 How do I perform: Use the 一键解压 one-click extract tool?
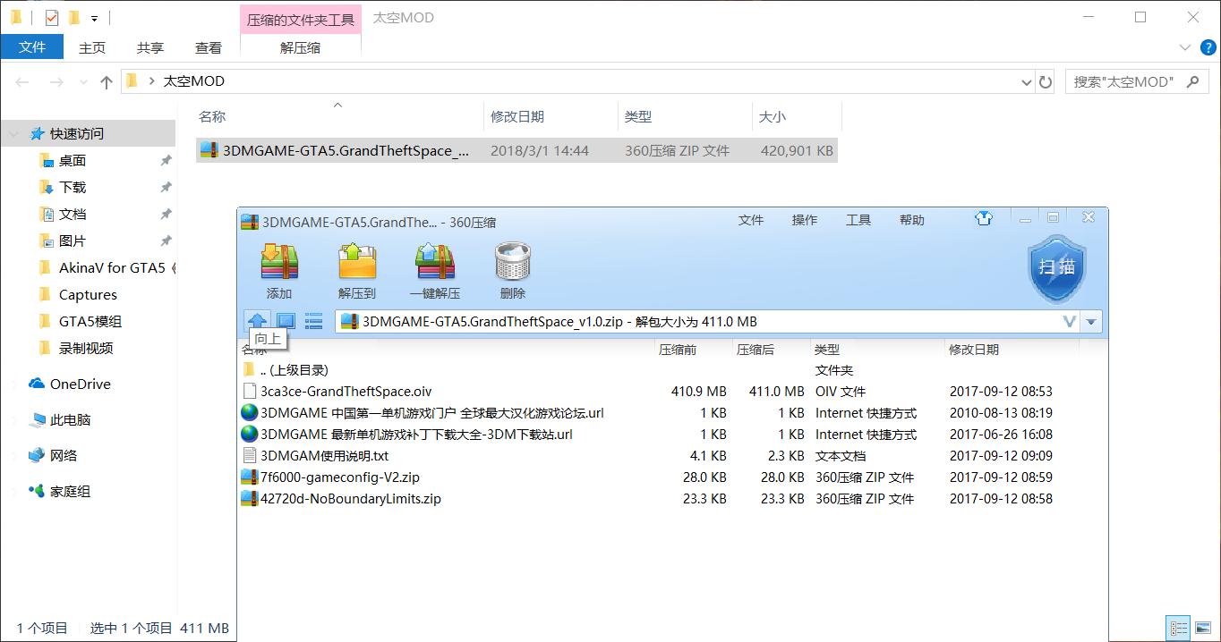click(x=434, y=266)
